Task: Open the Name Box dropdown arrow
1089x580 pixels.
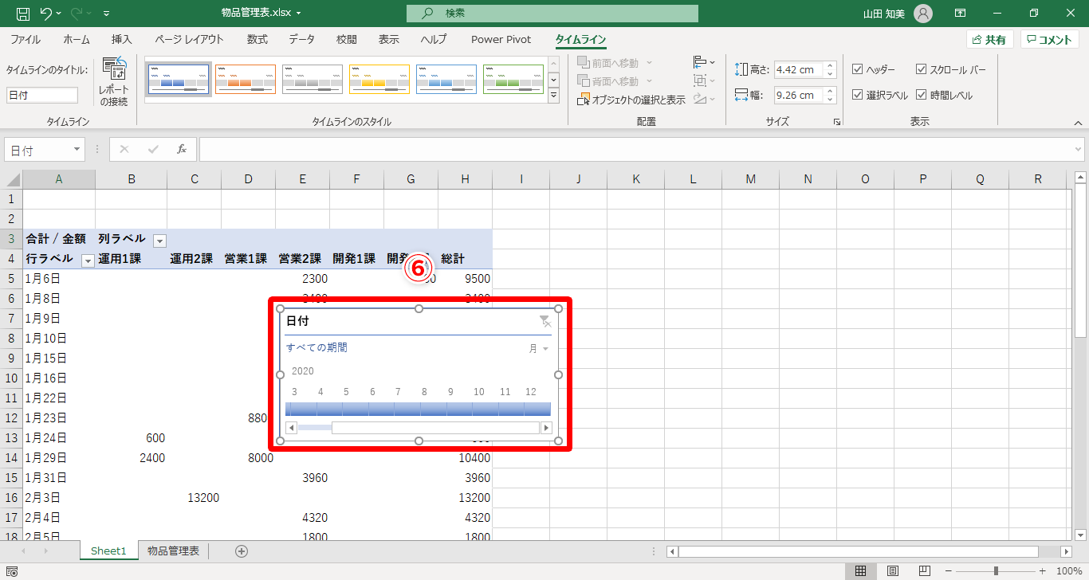Action: click(77, 149)
